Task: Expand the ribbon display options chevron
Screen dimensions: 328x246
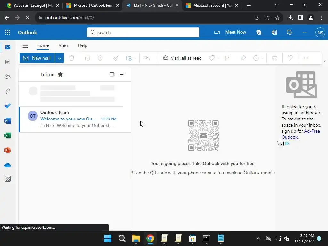Action: (324, 61)
